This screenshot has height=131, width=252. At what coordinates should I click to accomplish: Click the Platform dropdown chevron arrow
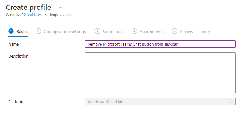pos(231,102)
